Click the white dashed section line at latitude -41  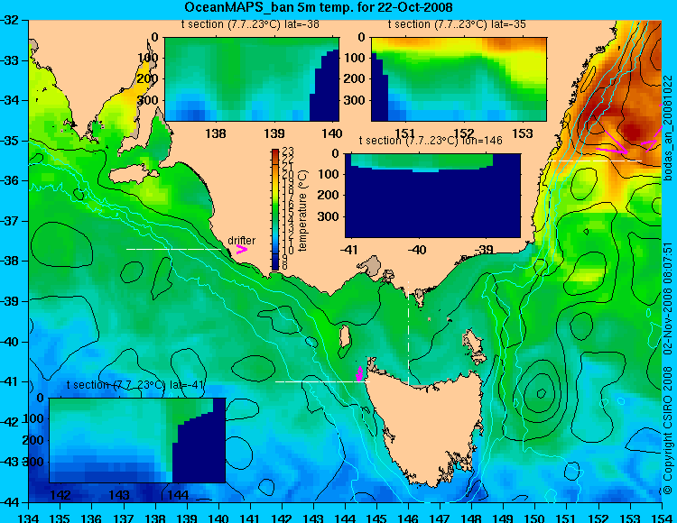pyautogui.click(x=322, y=381)
